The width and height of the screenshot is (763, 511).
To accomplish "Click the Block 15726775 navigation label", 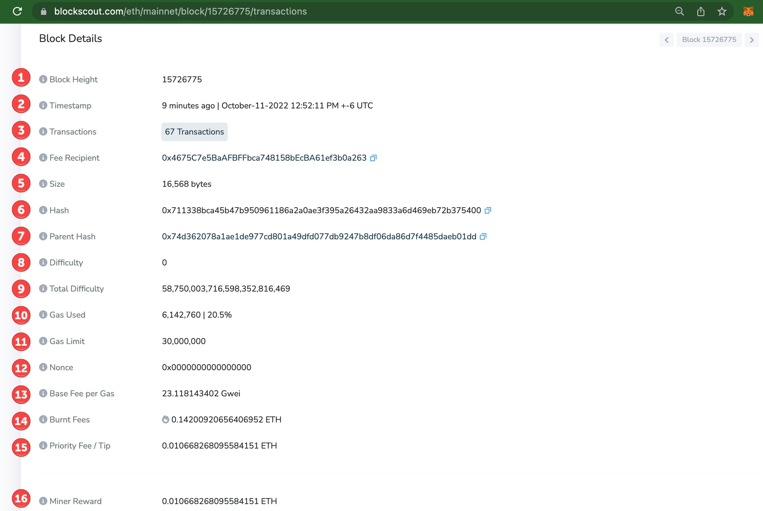I will pyautogui.click(x=709, y=40).
